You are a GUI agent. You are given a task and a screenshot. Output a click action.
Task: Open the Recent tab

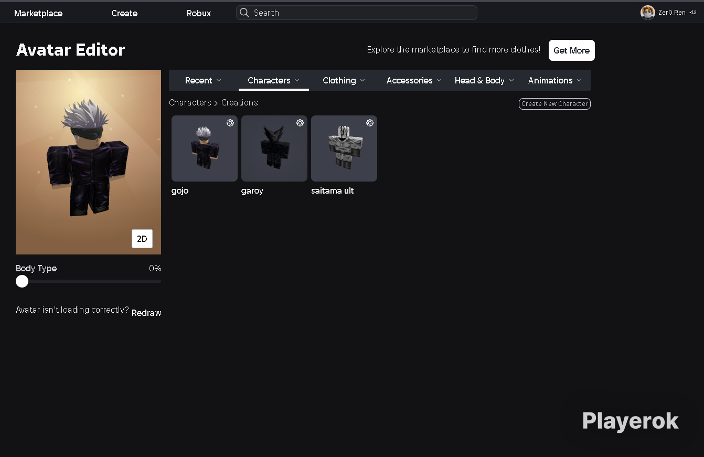[x=204, y=80]
